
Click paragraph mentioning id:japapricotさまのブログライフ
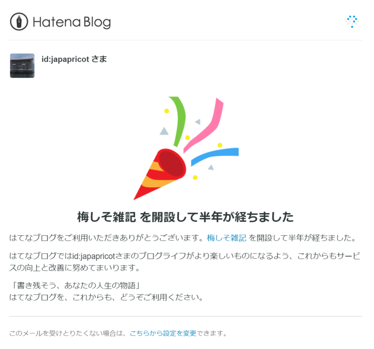[x=185, y=262]
